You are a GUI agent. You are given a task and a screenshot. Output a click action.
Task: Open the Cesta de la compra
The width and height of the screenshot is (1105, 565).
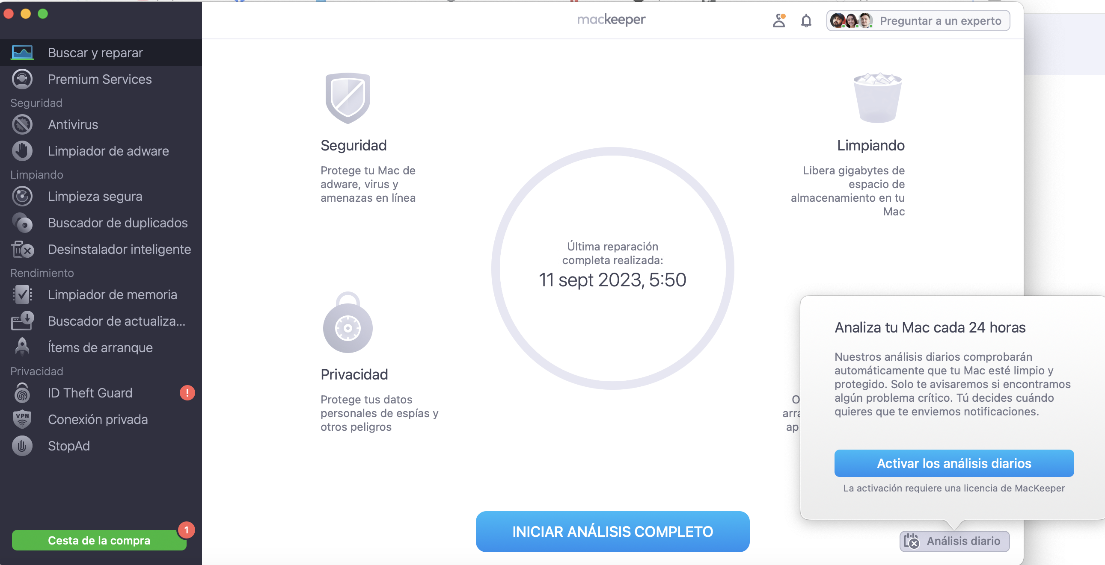click(x=99, y=540)
